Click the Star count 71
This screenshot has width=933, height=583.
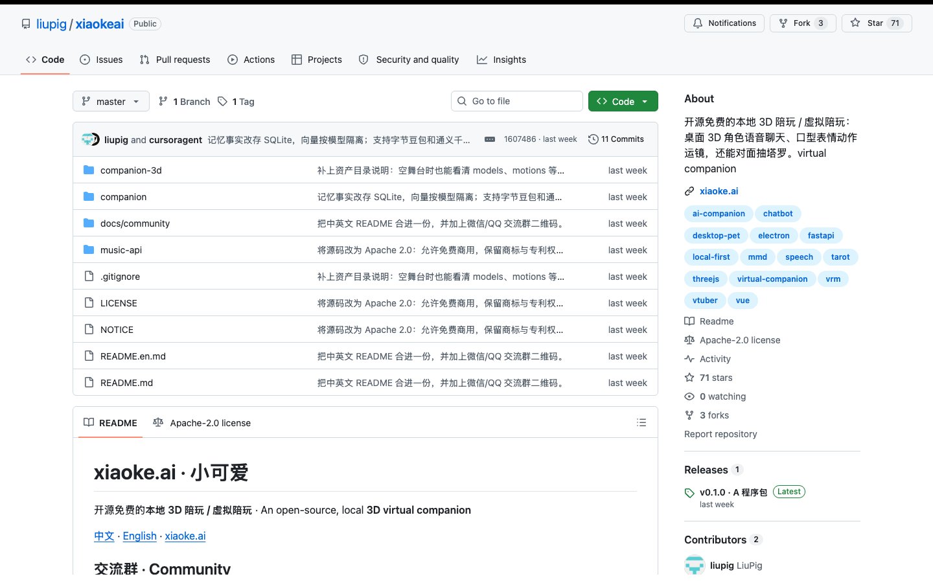pos(895,23)
